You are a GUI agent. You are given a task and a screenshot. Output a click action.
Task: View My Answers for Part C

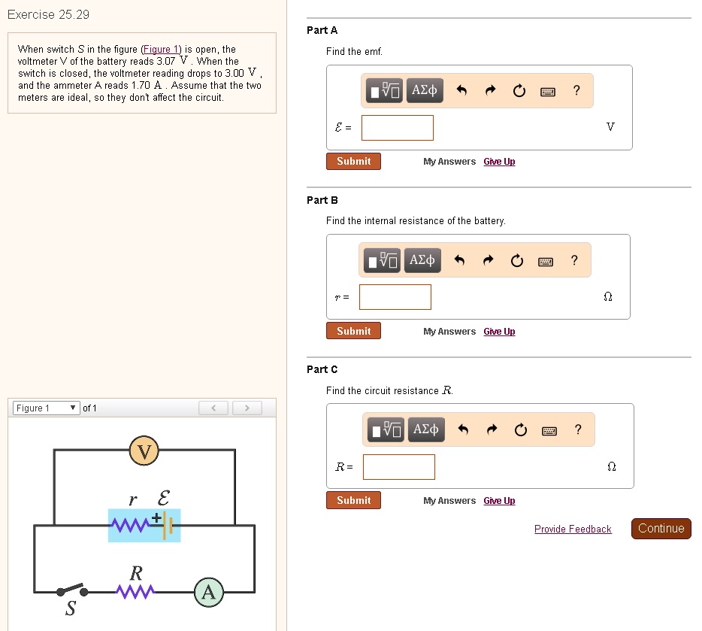click(x=449, y=500)
